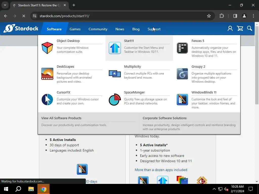Click the Groupy 2 icon

tap(182, 74)
